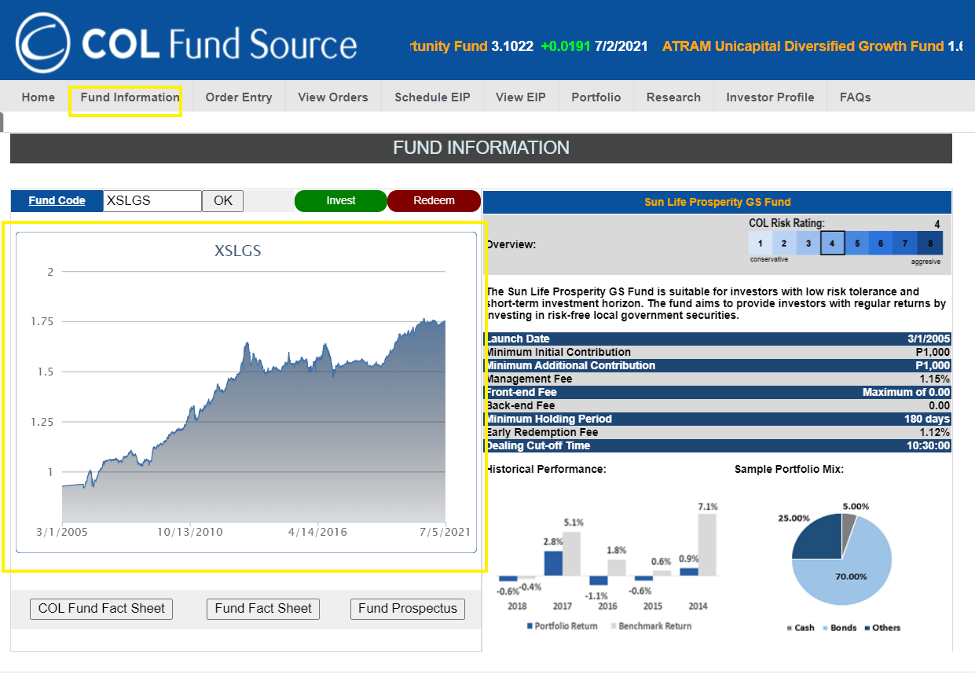Click the Launch Date row
975x674 pixels.
pos(717,339)
